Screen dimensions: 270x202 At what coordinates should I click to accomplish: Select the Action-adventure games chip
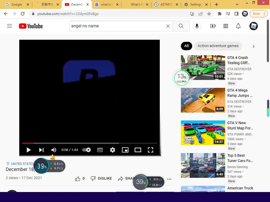[x=218, y=46]
